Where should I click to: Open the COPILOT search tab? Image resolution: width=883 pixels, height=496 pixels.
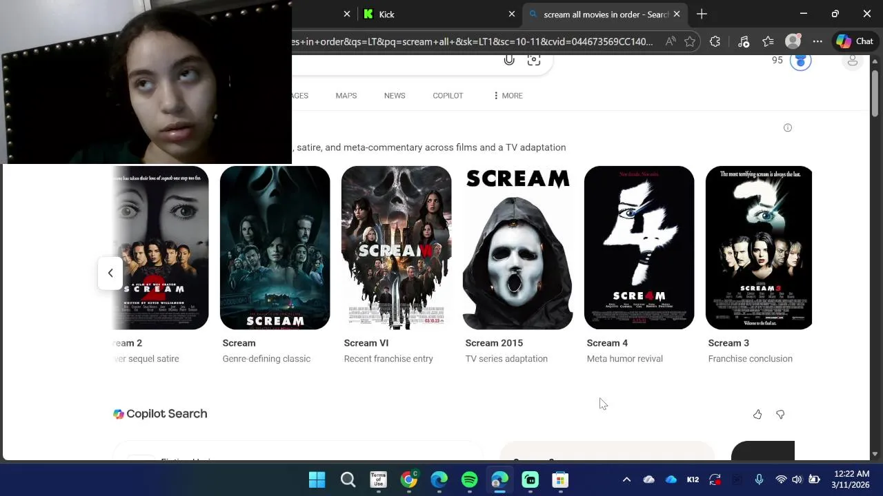click(448, 96)
